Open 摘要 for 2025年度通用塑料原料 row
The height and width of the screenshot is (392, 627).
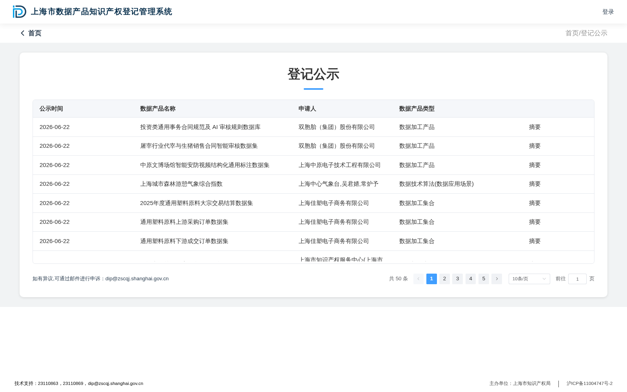535,203
